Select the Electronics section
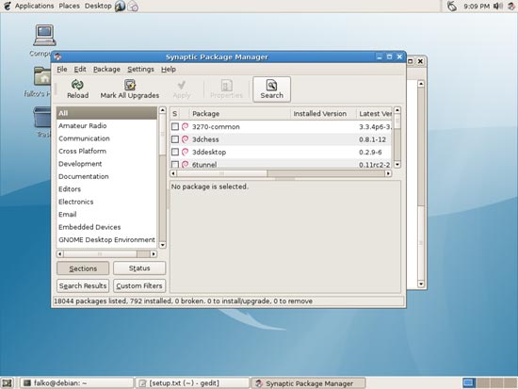The image size is (518, 389). (x=106, y=202)
